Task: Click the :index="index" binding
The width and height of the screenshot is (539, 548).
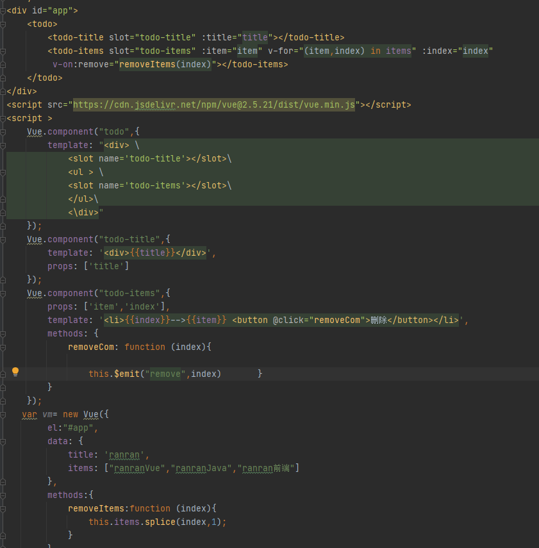Action: (x=457, y=51)
